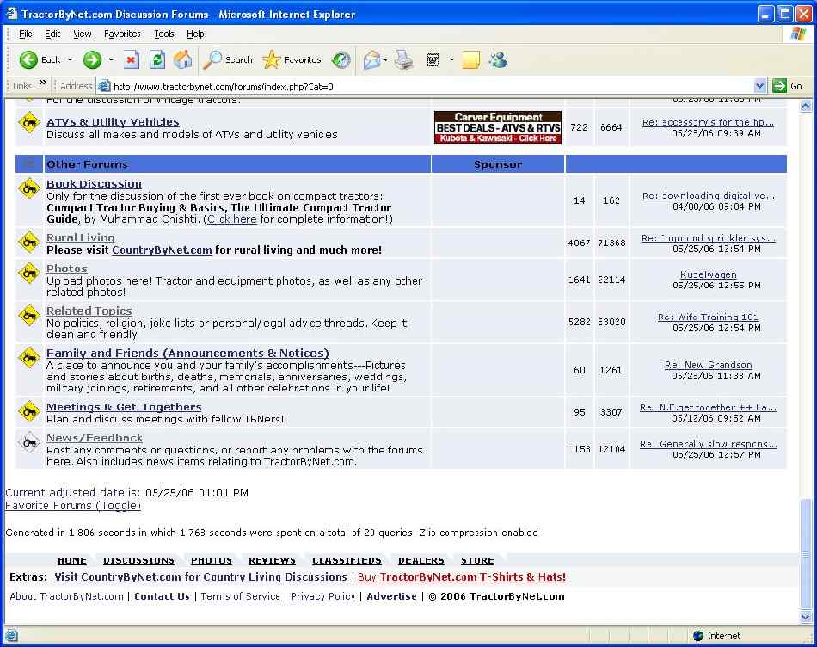Switch to the CLASSIFIEDS navigation tab

point(347,560)
